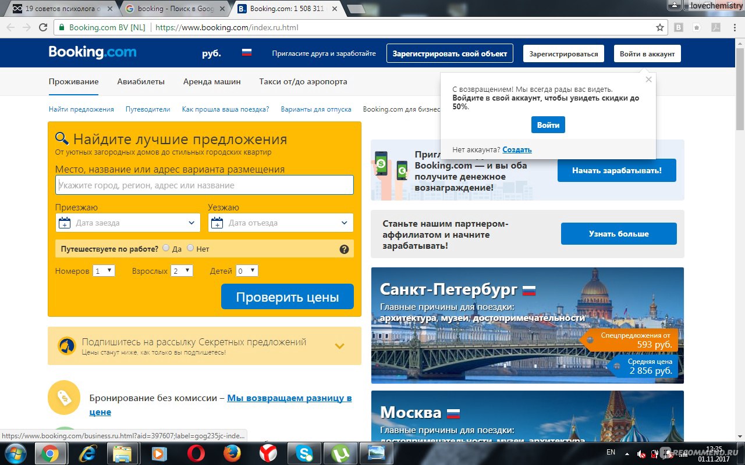745x465 pixels.
Task: Click Войти в аккаунт button
Action: 647,53
